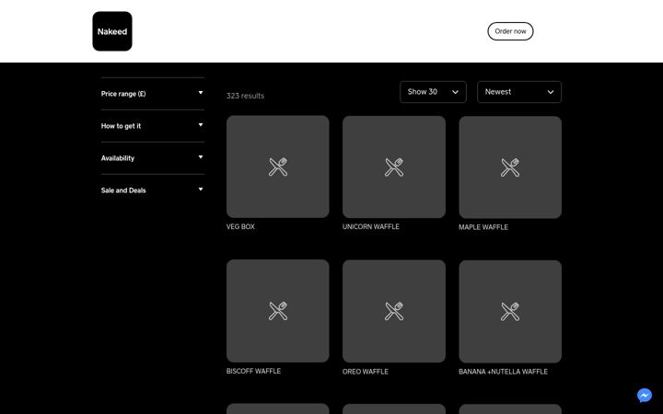Click the BISCOFF WAFFLE product name
Image resolution: width=663 pixels, height=414 pixels.
click(x=254, y=371)
